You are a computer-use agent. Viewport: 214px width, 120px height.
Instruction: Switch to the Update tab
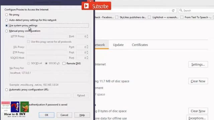coord(118,45)
